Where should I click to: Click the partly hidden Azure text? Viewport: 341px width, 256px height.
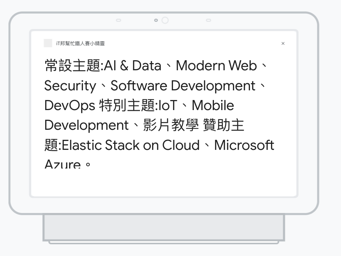(x=62, y=164)
